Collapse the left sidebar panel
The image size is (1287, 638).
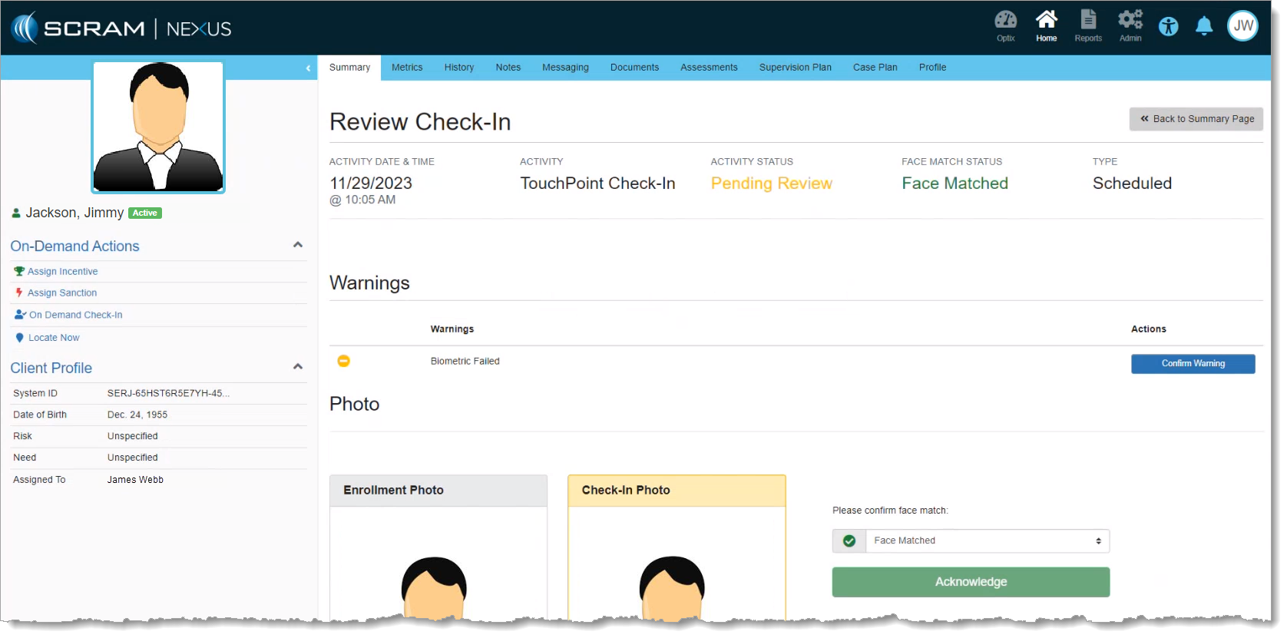(x=308, y=68)
